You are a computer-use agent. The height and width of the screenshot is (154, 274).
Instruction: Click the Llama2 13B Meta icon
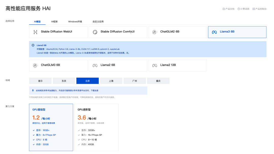(155, 65)
